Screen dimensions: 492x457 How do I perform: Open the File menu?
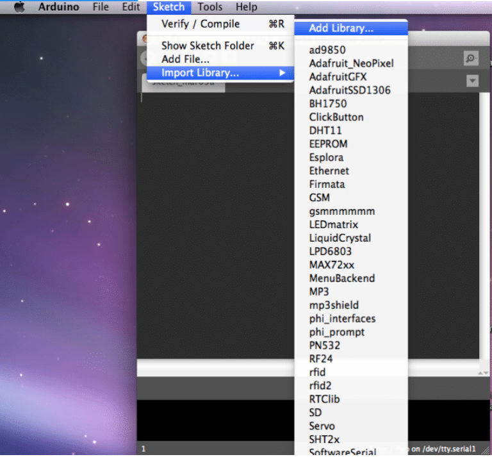pyautogui.click(x=101, y=7)
